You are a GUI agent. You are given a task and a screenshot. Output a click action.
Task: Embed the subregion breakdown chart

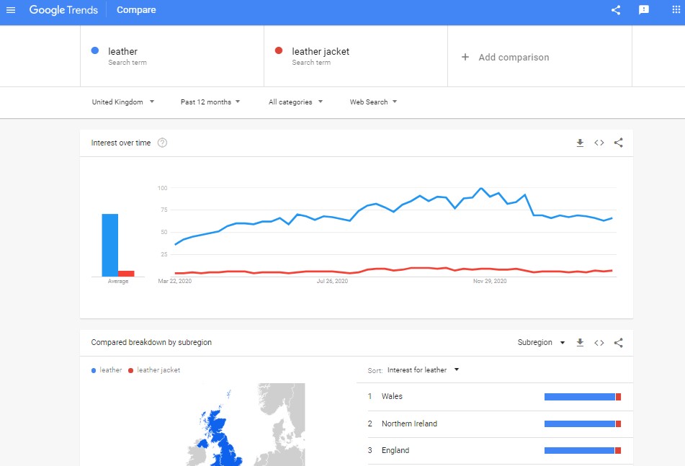[x=599, y=343]
